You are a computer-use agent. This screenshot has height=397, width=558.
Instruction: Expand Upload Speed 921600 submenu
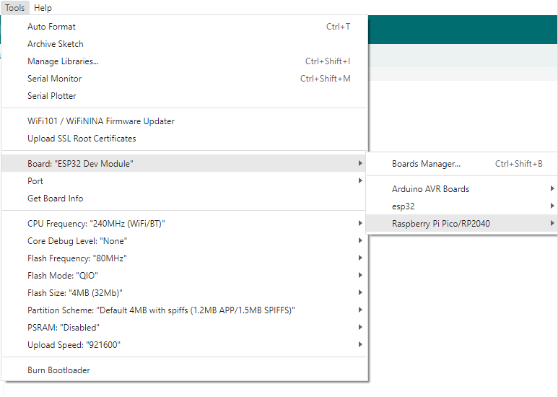coord(74,345)
